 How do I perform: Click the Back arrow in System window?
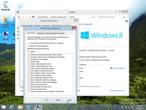19,17
